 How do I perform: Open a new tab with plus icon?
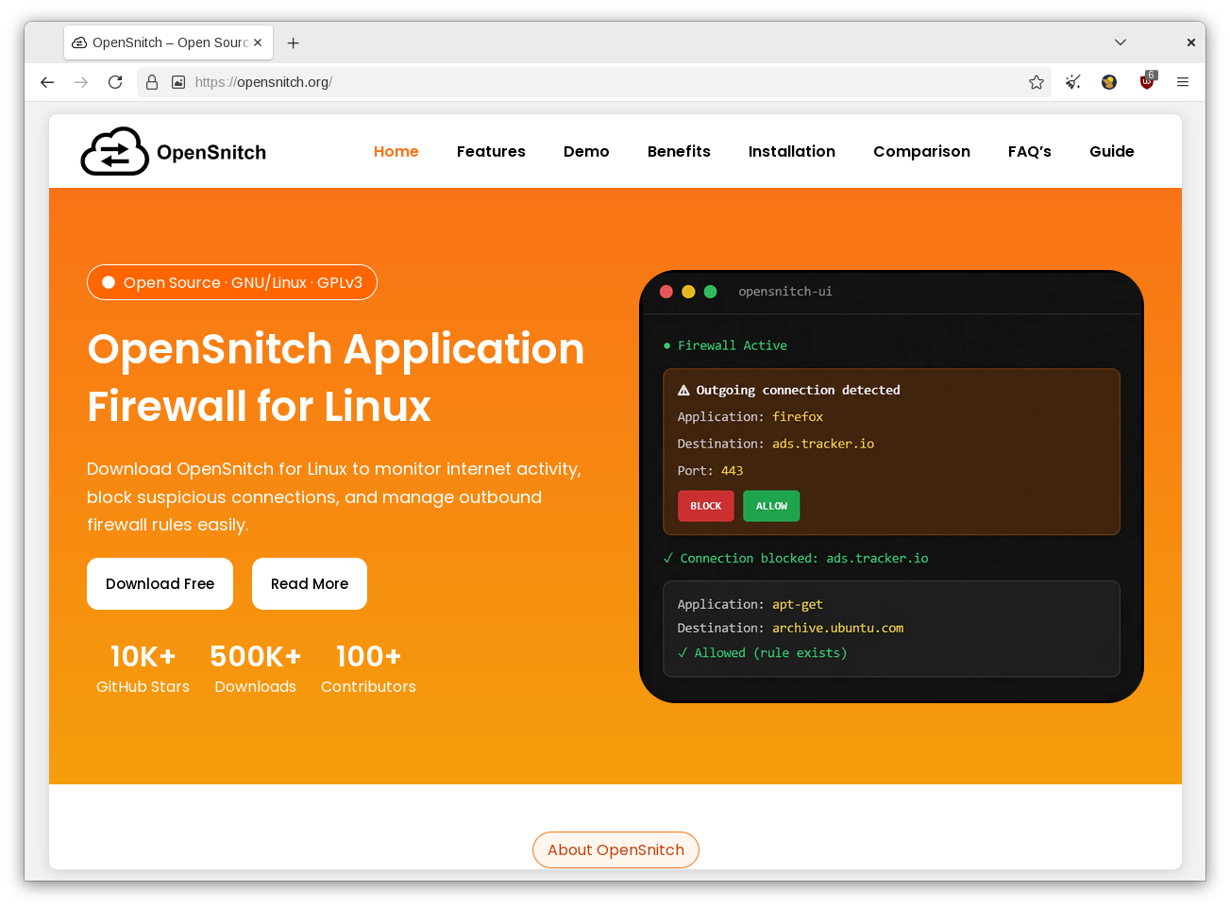coord(294,42)
